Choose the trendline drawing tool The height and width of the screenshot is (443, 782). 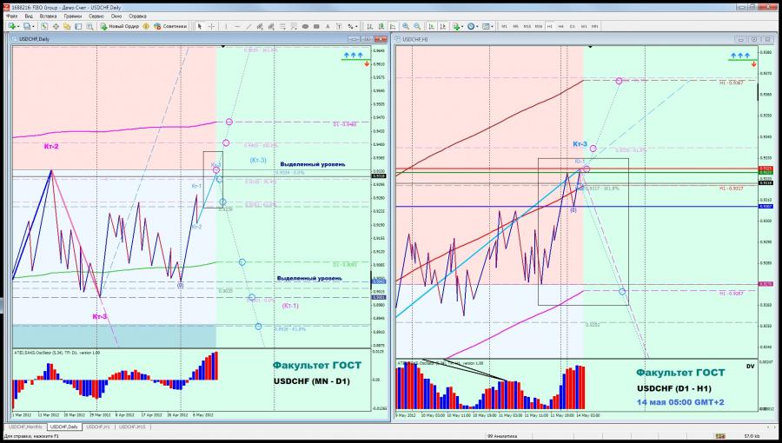pyautogui.click(x=249, y=26)
